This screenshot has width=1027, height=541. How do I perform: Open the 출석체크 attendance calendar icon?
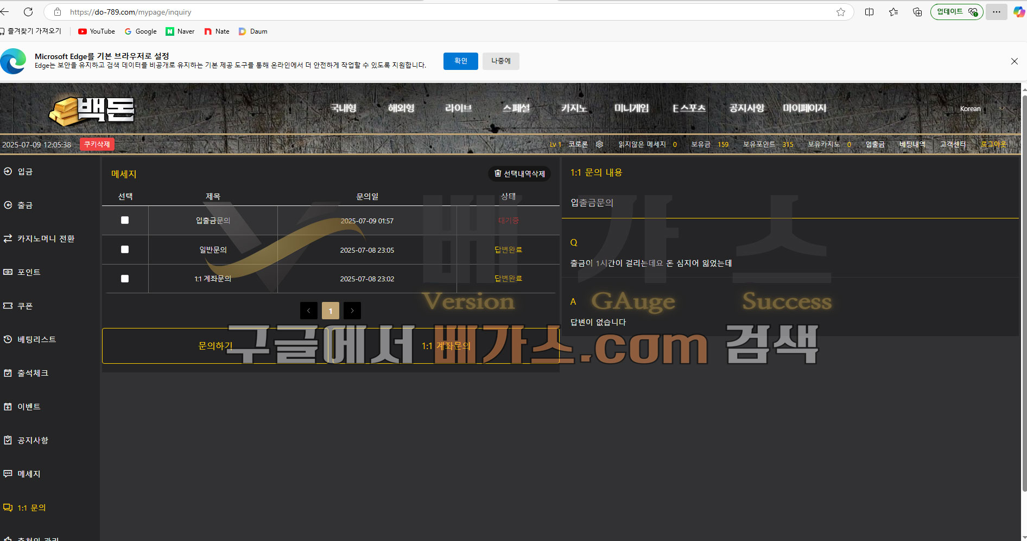tap(8, 373)
